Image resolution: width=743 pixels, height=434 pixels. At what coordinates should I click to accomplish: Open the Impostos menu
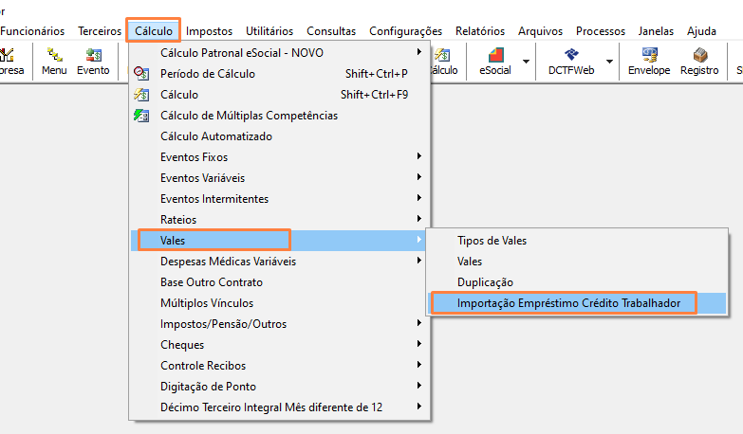coord(209,31)
